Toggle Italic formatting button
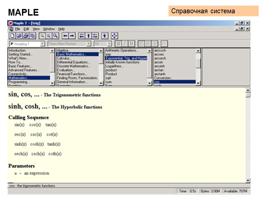This screenshot has width=266, height=199. coord(125,44)
